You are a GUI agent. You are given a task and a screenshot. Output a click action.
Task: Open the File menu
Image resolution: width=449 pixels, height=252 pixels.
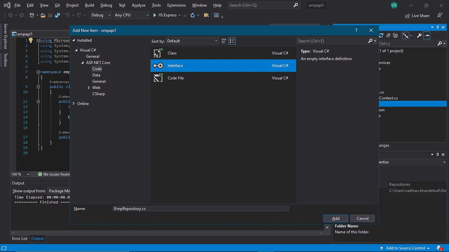point(17,5)
